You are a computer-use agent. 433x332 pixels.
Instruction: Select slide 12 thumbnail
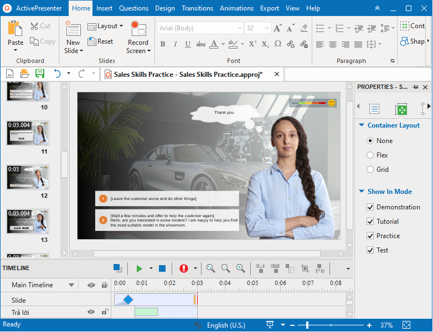click(x=28, y=177)
